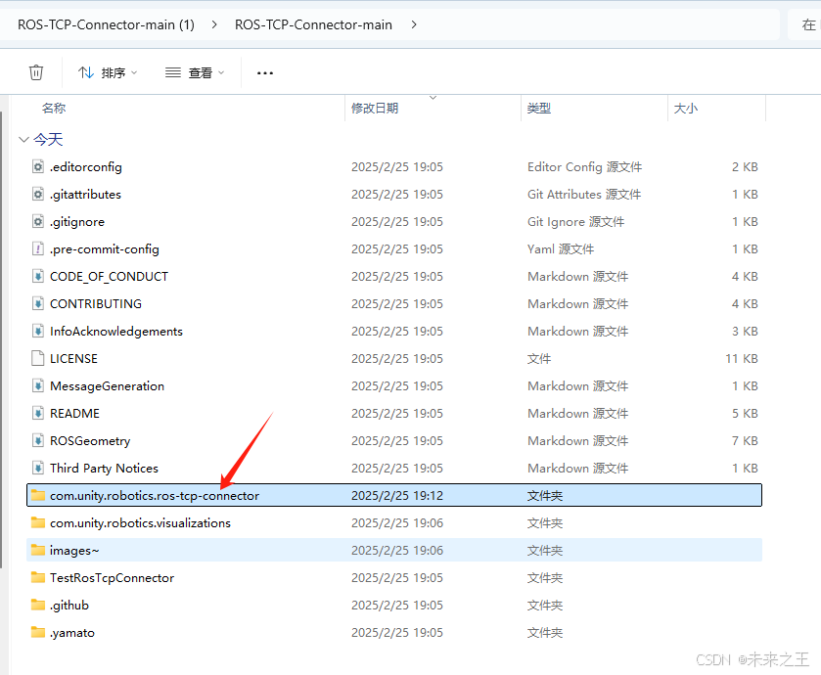Click the ROSGeometry file icon

click(38, 440)
